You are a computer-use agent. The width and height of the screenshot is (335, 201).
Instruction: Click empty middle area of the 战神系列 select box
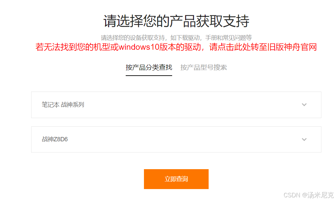pos(176,105)
